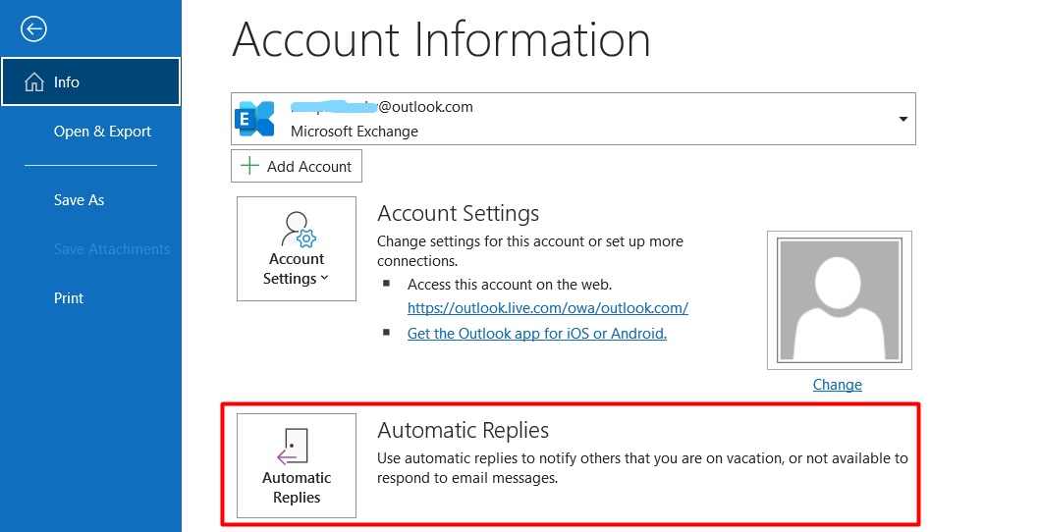Open the Open & Export menu
The width and height of the screenshot is (1039, 532).
point(102,132)
